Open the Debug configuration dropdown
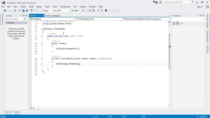Viewport: 210px width, 118px height. [x=47, y=10]
